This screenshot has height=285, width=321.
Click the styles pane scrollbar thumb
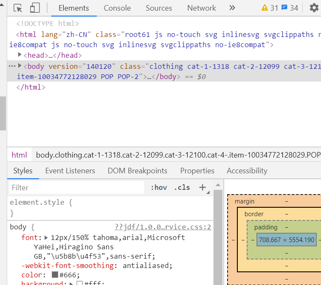coord(218,237)
